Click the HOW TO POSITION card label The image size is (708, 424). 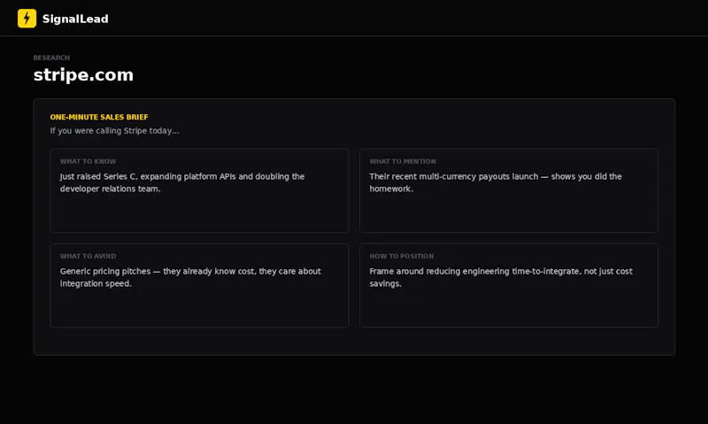[402, 256]
